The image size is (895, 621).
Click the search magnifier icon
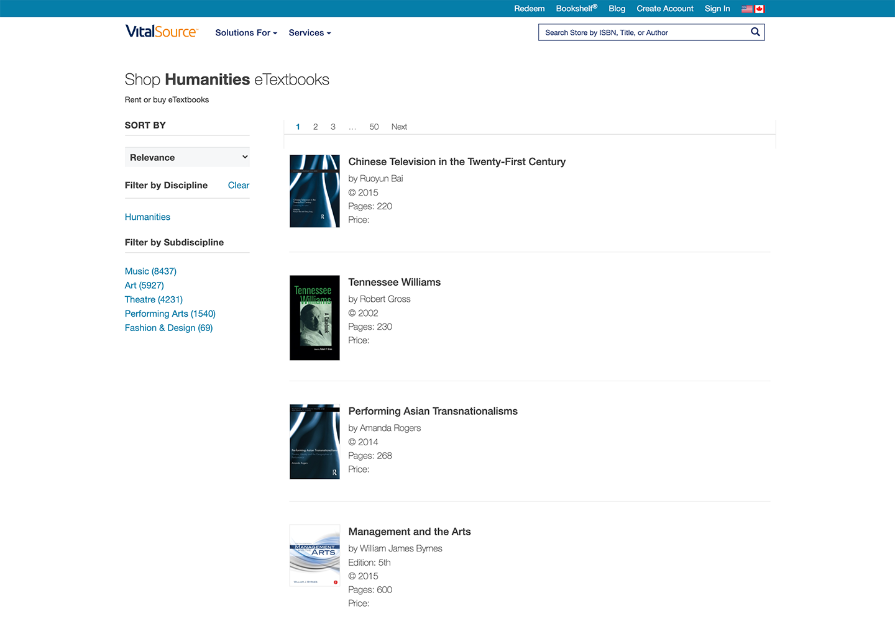click(755, 32)
